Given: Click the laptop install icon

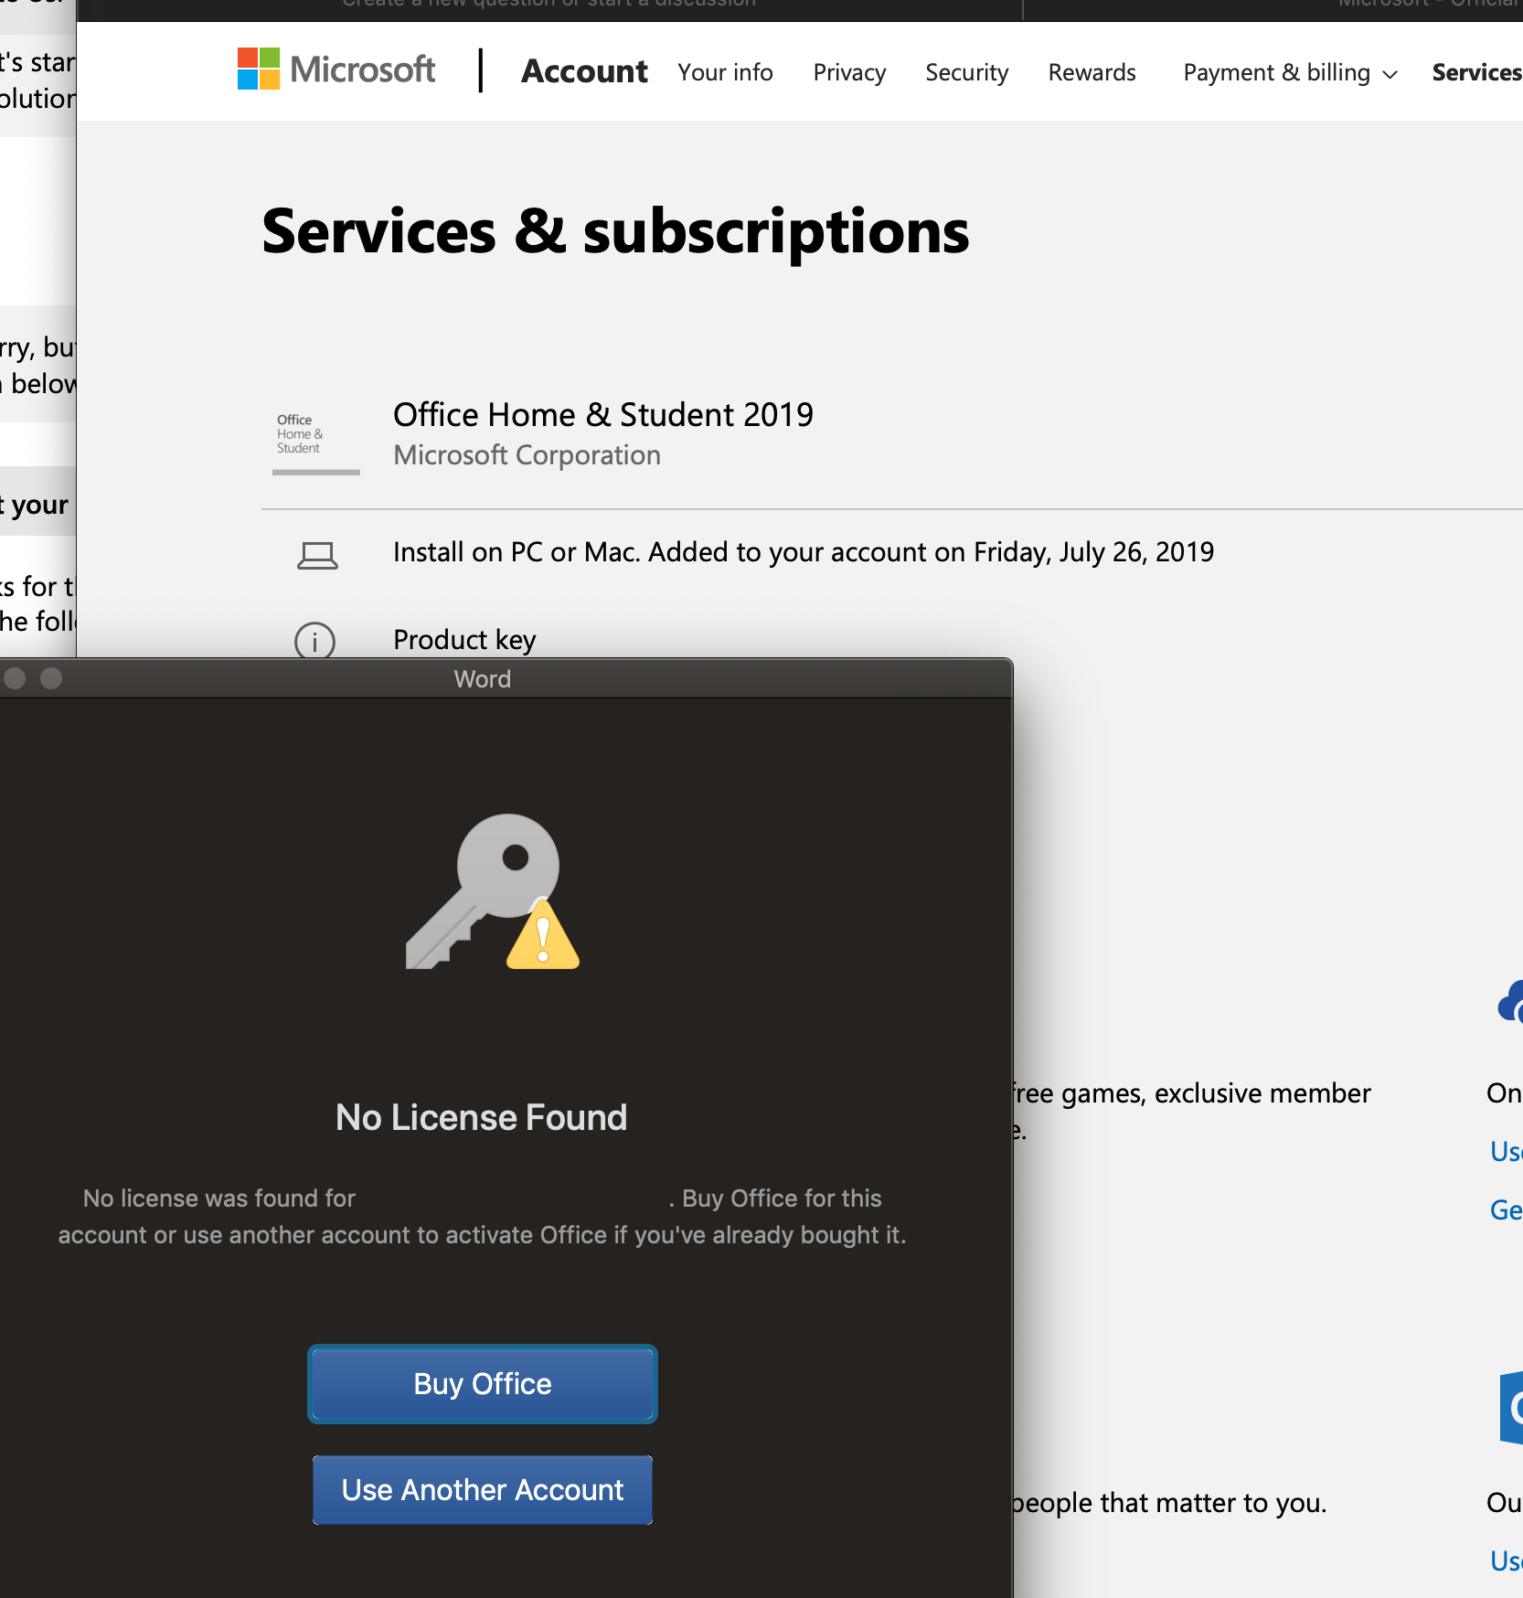Looking at the screenshot, I should 317,555.
